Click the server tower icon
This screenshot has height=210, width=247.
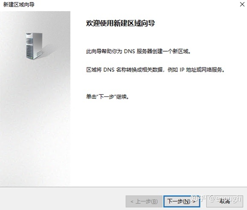pyautogui.click(x=34, y=46)
